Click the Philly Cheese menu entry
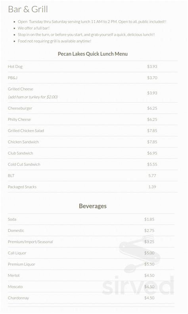This screenshot has height=314, width=188. point(19,119)
